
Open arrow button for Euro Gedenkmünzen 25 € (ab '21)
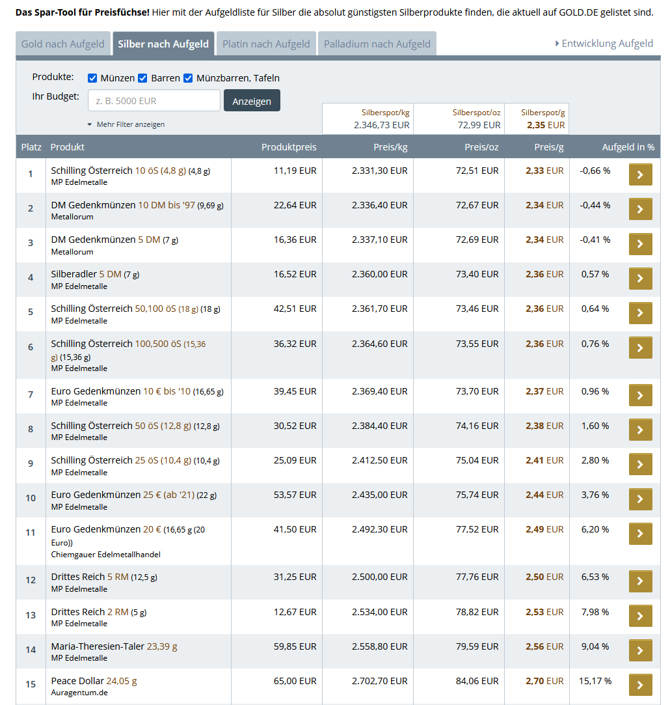pos(640,499)
